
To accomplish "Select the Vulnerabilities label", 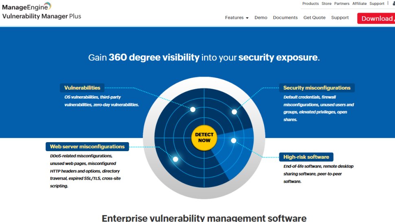I will (x=82, y=88).
